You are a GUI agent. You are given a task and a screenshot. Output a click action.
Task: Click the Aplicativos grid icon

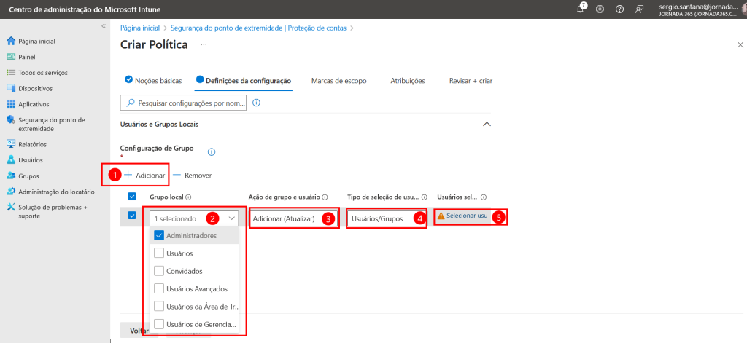(x=12, y=103)
